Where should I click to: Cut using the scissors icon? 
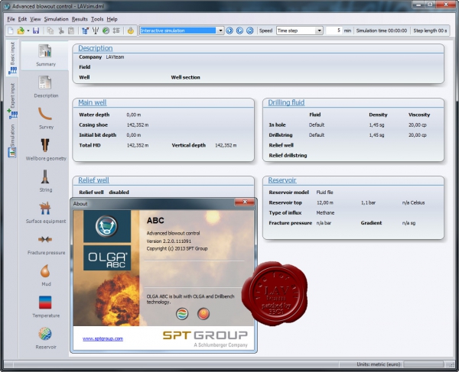coord(61,31)
